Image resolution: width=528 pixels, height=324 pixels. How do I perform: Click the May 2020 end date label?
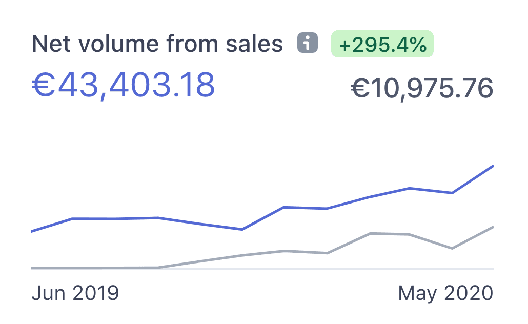click(445, 294)
